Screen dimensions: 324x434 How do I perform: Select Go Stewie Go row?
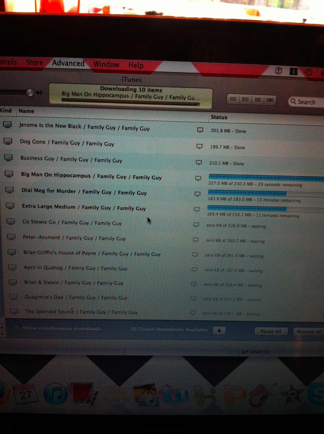(x=162, y=224)
